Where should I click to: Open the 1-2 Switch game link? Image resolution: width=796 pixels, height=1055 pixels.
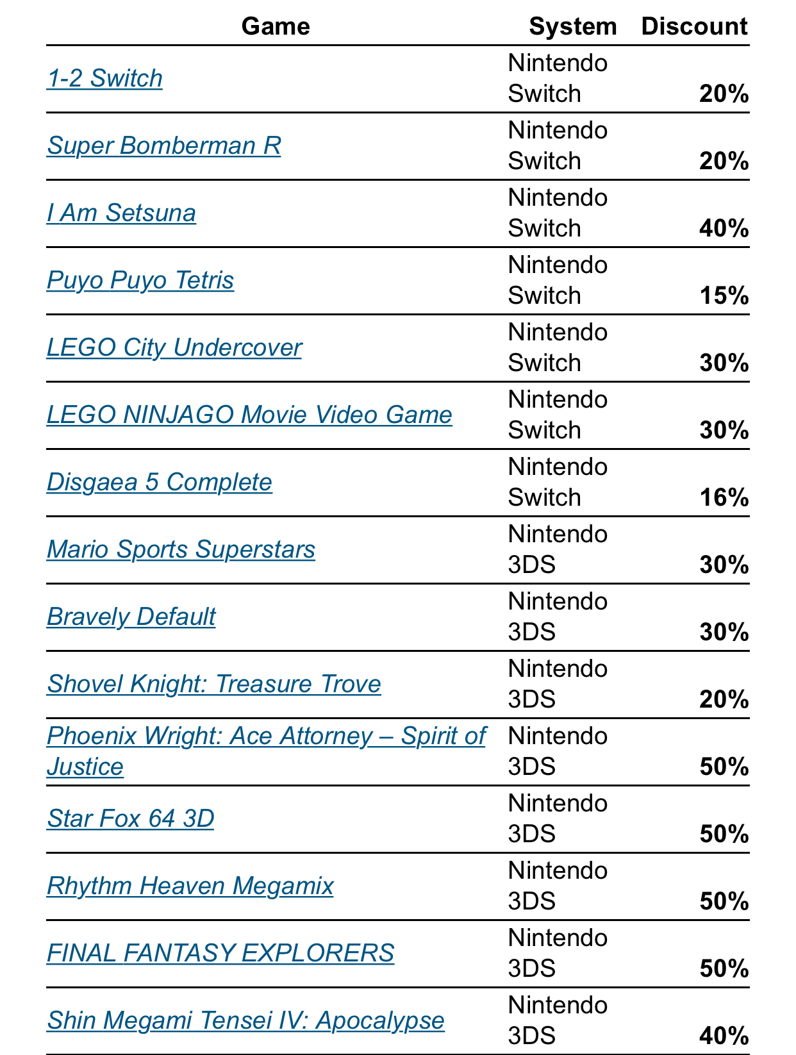(104, 79)
